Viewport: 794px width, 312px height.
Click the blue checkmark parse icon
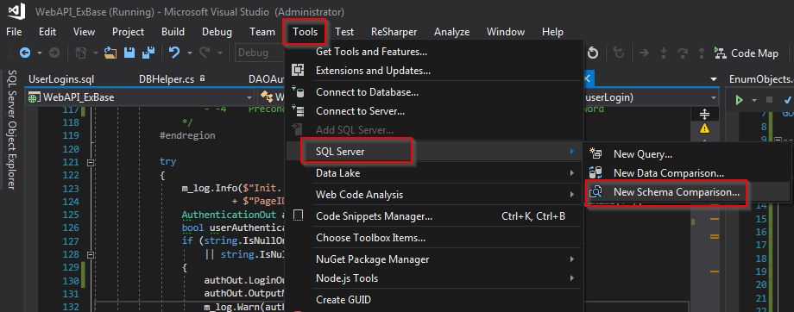[x=788, y=100]
